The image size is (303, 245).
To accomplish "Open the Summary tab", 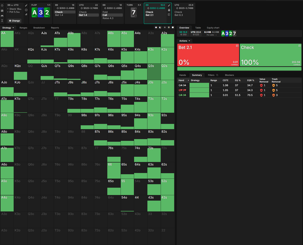I will (x=197, y=75).
